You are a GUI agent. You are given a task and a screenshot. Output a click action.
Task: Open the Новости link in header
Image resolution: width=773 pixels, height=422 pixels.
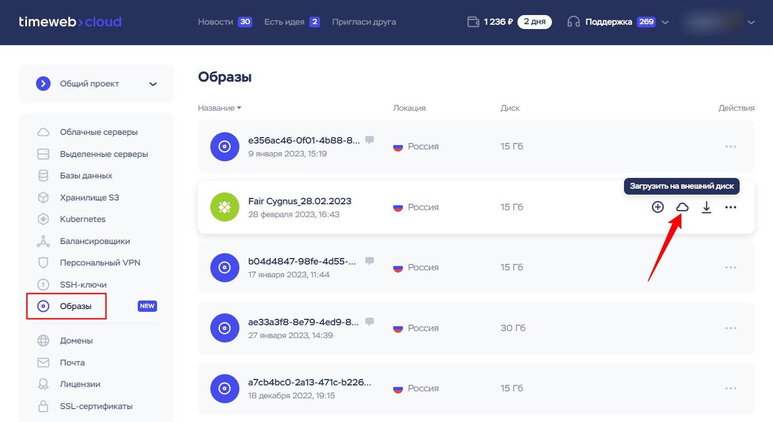point(215,22)
